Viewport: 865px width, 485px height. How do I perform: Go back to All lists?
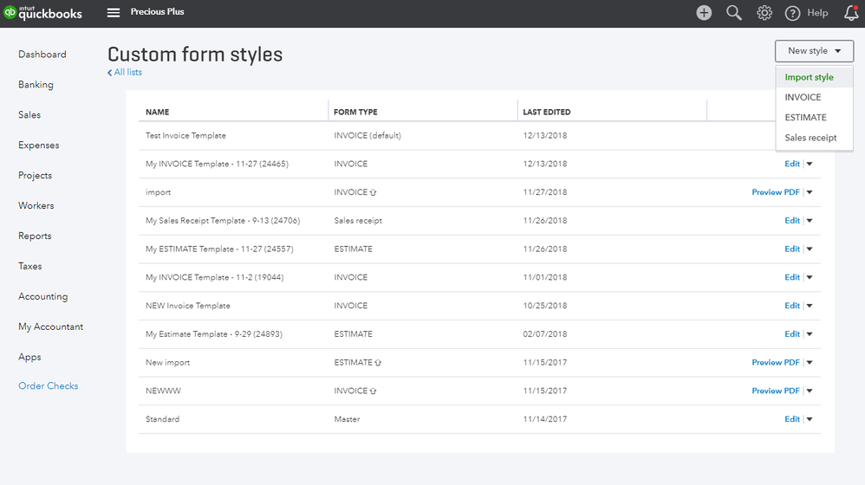125,73
